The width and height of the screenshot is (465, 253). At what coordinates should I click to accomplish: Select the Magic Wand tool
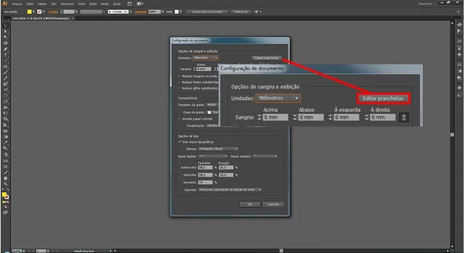point(5,37)
